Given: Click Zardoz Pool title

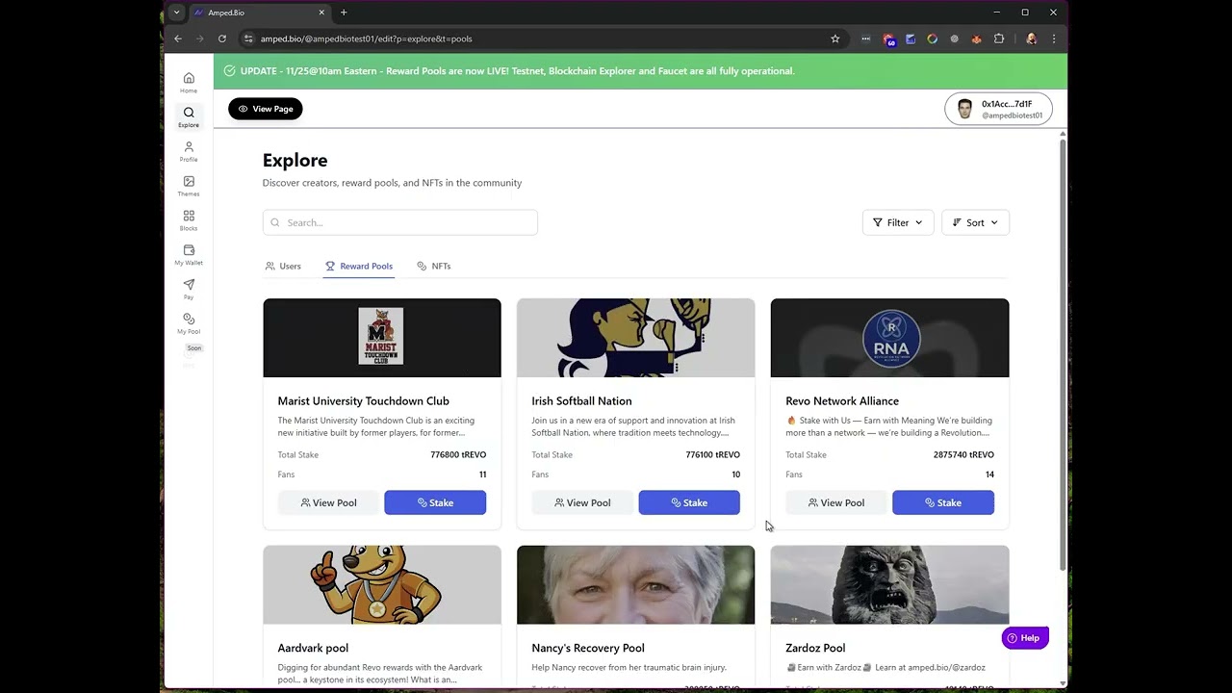Looking at the screenshot, I should (815, 648).
